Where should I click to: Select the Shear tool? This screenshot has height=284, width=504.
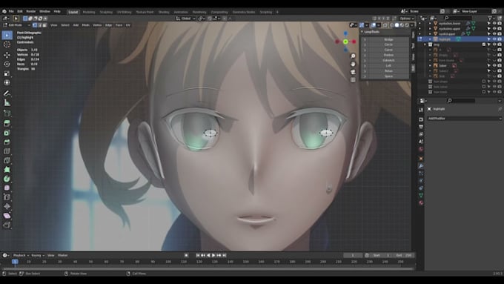click(7, 216)
